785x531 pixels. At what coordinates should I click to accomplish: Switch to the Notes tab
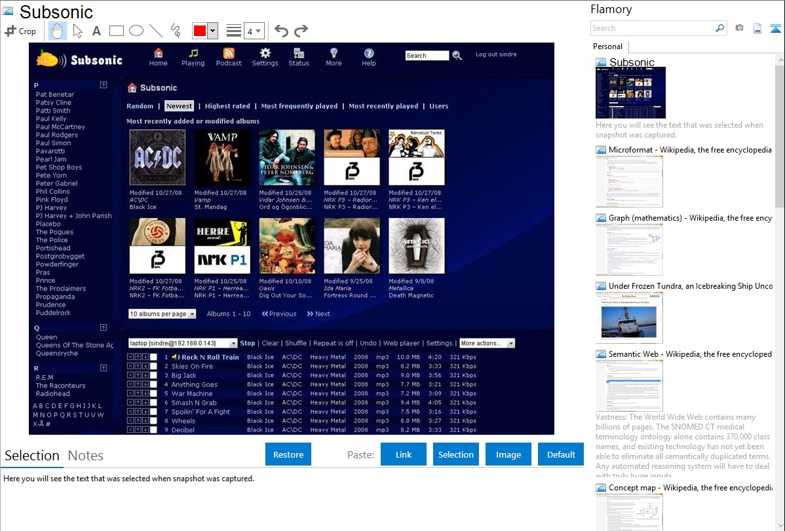coord(86,456)
